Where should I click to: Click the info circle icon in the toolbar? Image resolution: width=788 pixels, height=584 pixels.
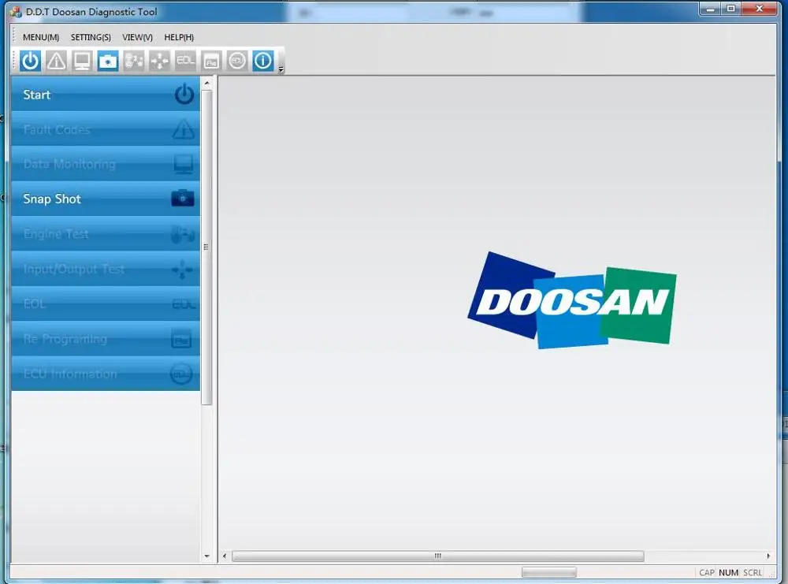click(262, 60)
